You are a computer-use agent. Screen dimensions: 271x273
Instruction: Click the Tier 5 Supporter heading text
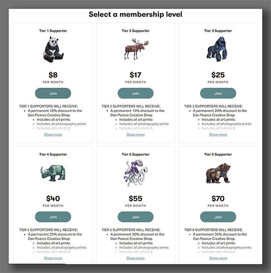pos(135,154)
